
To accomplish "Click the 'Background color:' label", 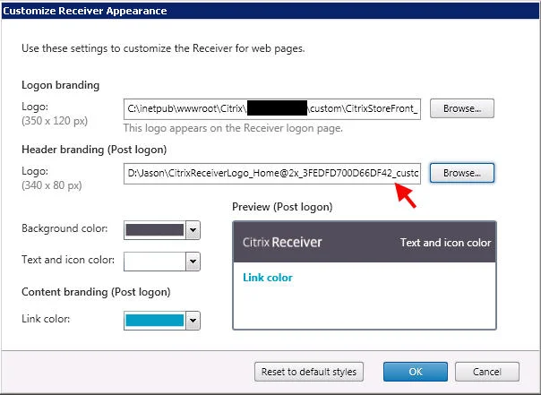I will [64, 228].
